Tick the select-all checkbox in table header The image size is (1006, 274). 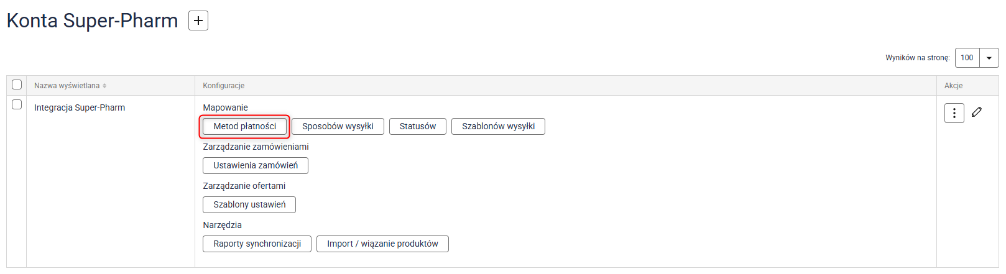(17, 84)
